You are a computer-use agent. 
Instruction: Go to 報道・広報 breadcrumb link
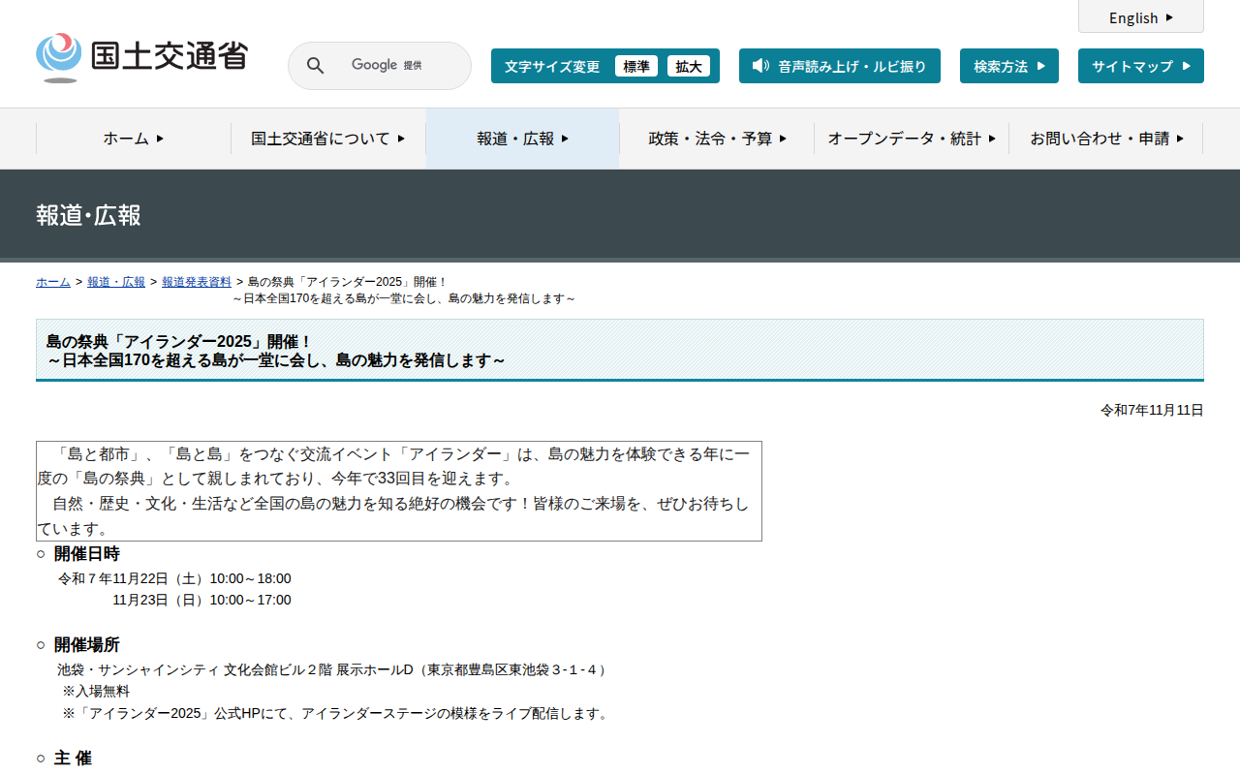coord(116,282)
